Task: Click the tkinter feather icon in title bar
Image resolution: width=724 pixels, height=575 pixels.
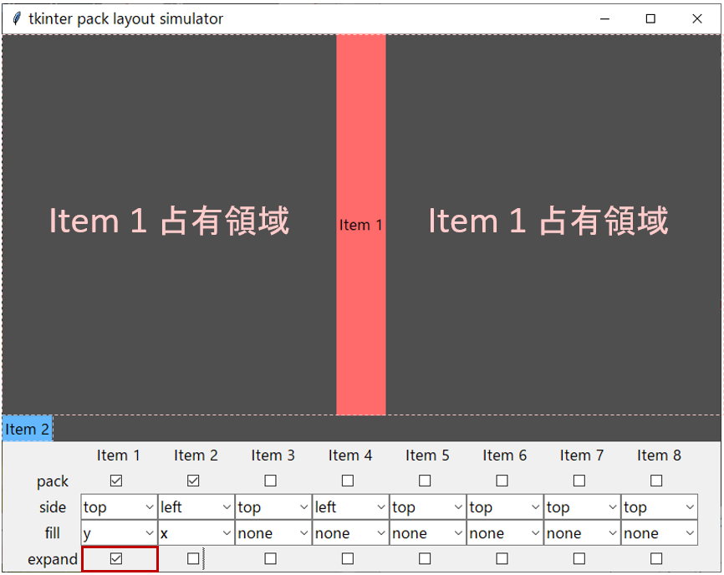Action: click(17, 18)
